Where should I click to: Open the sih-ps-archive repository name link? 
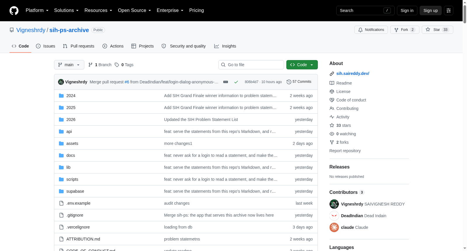pyautogui.click(x=69, y=30)
